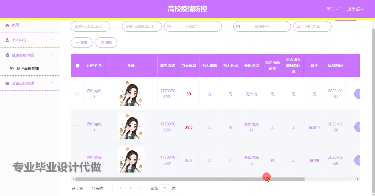Click action button in the 2023-03-01 row
The image size is (375, 196).
(357, 94)
